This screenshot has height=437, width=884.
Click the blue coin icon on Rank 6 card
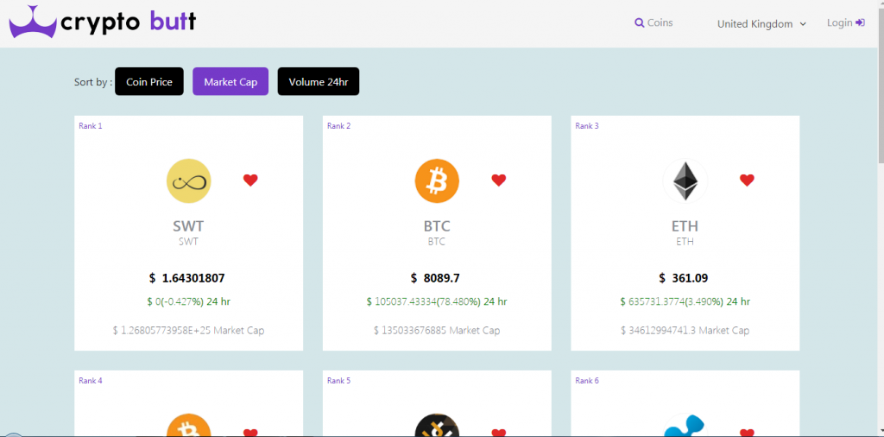pyautogui.click(x=685, y=425)
